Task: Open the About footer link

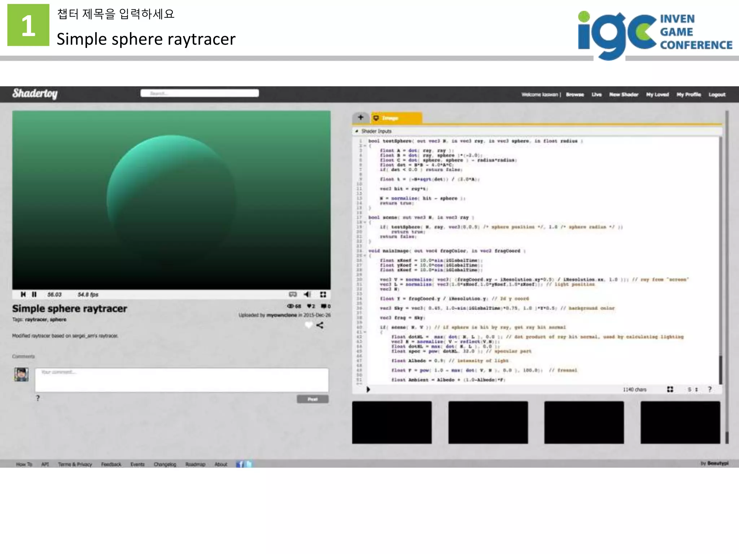Action: click(221, 464)
